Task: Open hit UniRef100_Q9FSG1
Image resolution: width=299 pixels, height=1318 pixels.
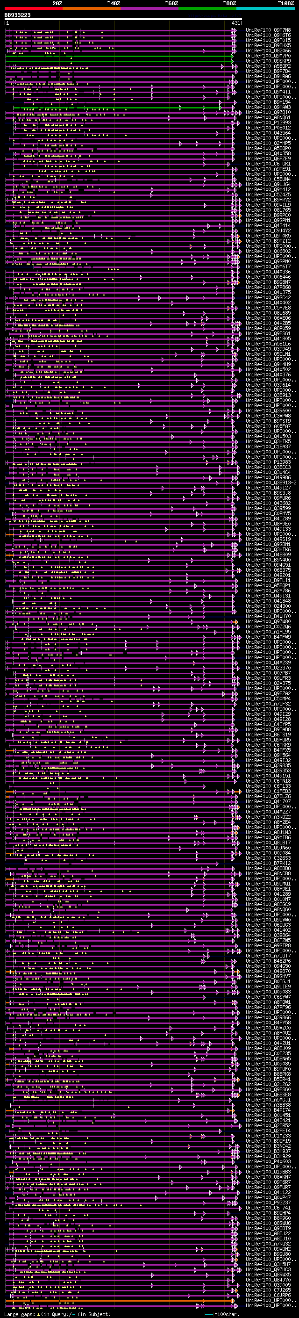Action: point(268,334)
